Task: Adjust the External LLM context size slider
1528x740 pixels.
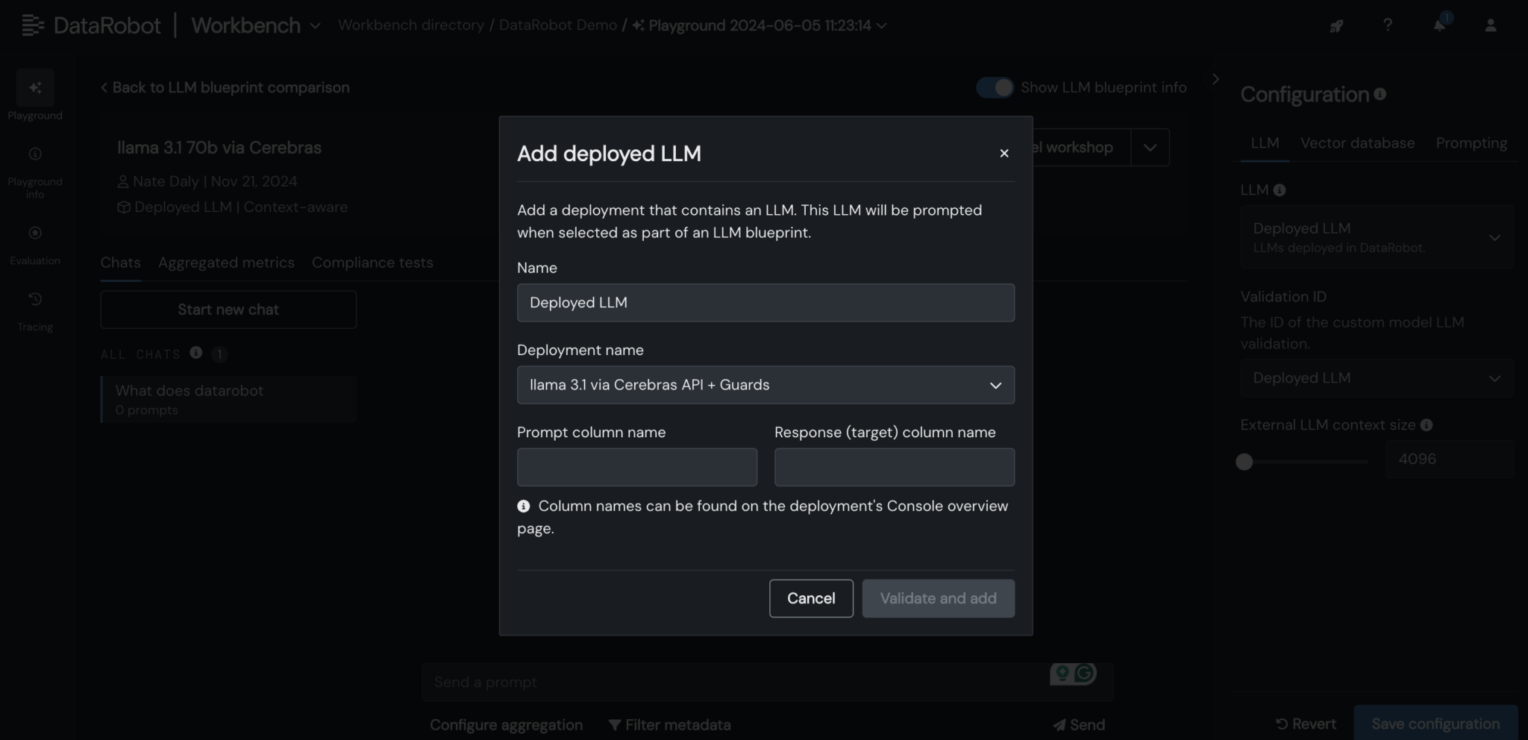Action: (1244, 462)
